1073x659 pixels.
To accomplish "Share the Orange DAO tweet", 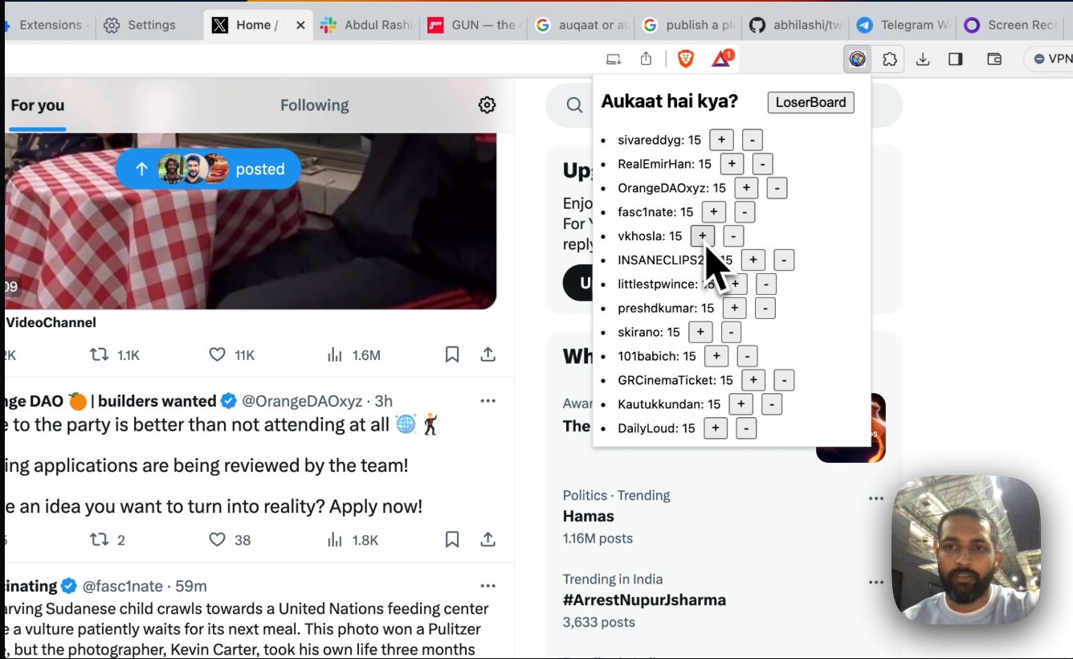I will pos(488,539).
